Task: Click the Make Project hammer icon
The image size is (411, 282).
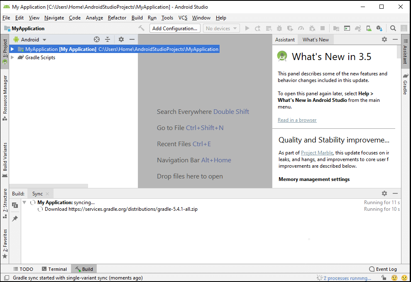Action: tap(142, 28)
